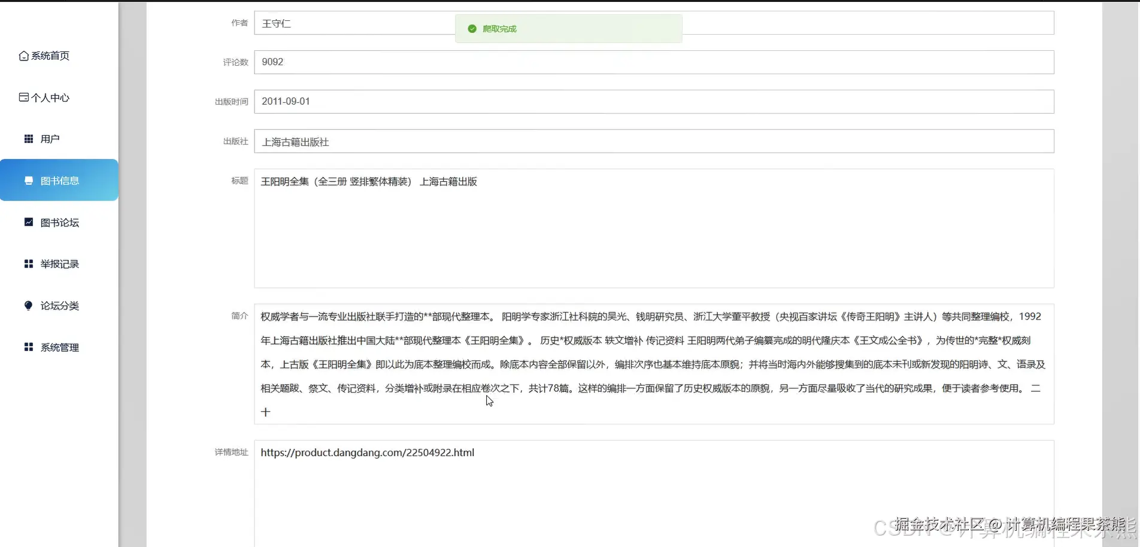Select the 举报记录 report records icon
Image resolution: width=1140 pixels, height=547 pixels.
[x=28, y=263]
